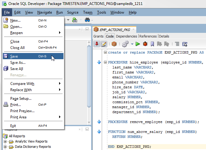Select the Code tab
206x150 pixels.
[110, 36]
